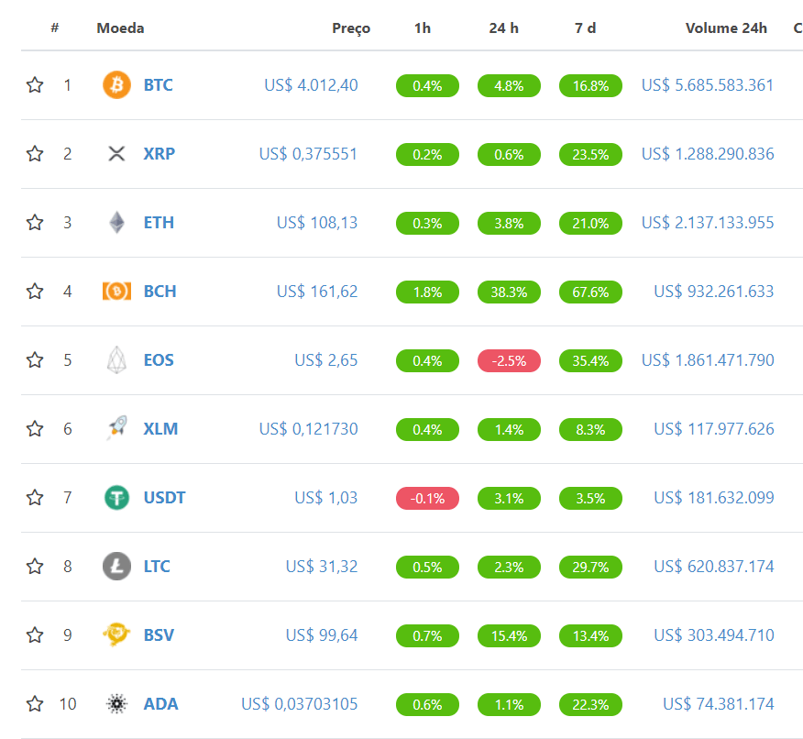Toggle favorite star for BCH row

click(x=35, y=292)
